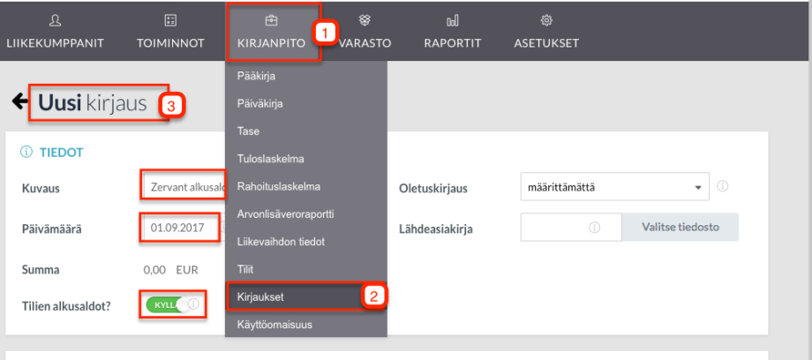Open the Asetukset navigation item
812x360 pixels.
pos(546,32)
